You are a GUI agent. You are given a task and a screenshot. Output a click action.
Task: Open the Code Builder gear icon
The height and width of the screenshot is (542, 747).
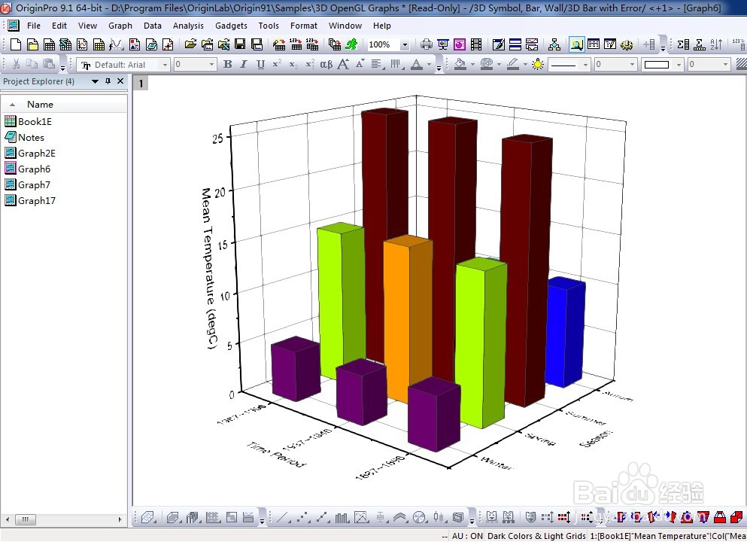[x=627, y=45]
